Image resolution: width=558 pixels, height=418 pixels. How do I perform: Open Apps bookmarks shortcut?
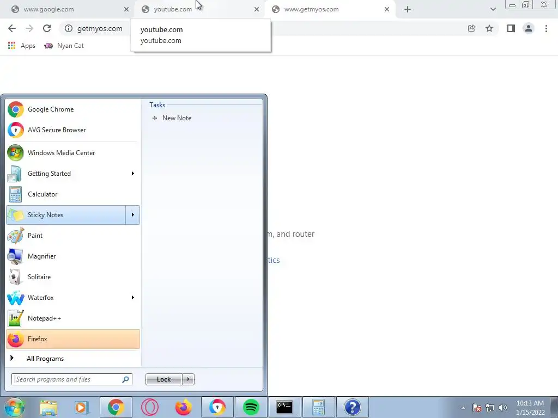click(x=21, y=46)
